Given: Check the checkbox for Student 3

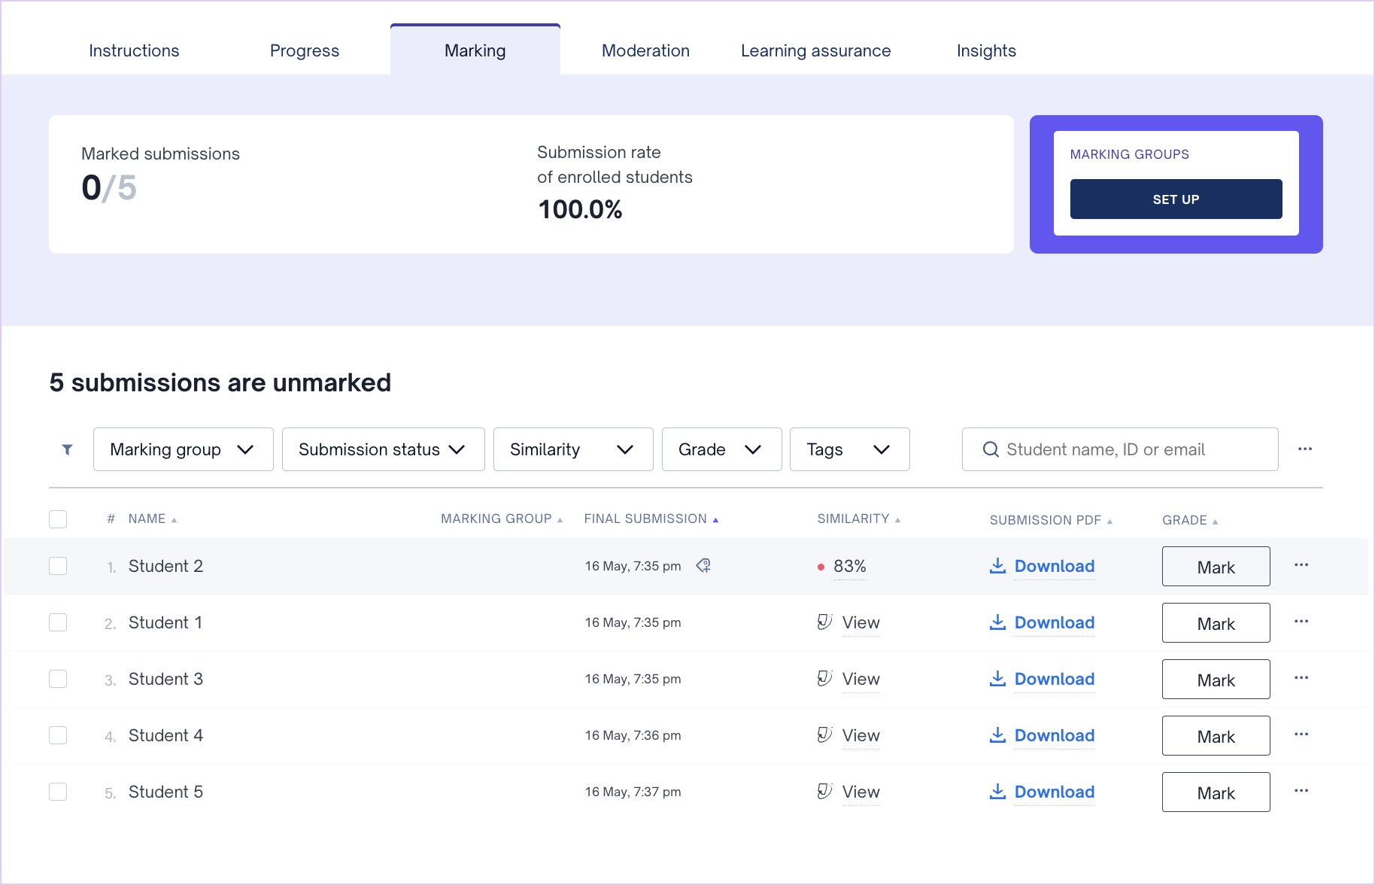Looking at the screenshot, I should pyautogui.click(x=58, y=679).
